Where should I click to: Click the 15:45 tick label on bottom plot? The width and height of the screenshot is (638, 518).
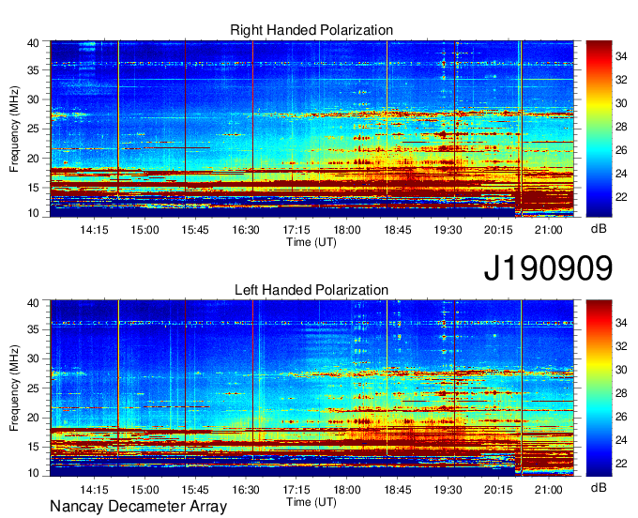pos(195,490)
